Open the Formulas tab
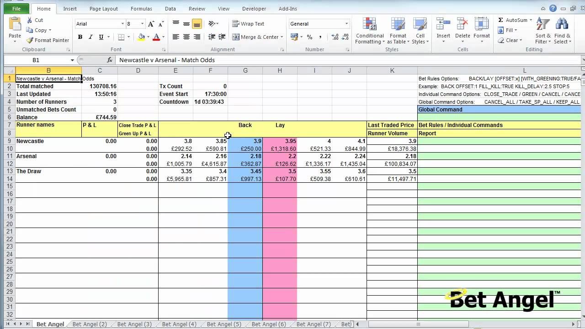Image resolution: width=585 pixels, height=329 pixels. [x=141, y=9]
